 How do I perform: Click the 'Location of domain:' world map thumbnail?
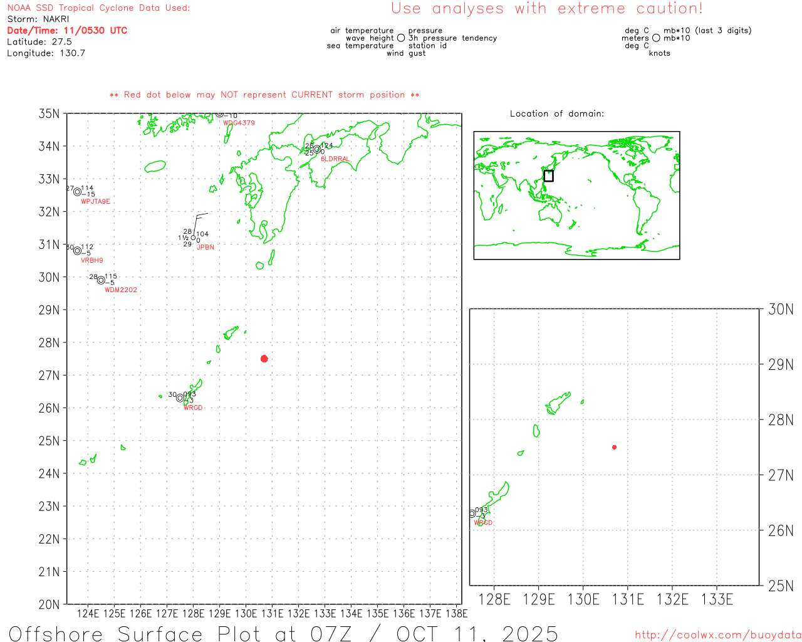[x=576, y=196]
